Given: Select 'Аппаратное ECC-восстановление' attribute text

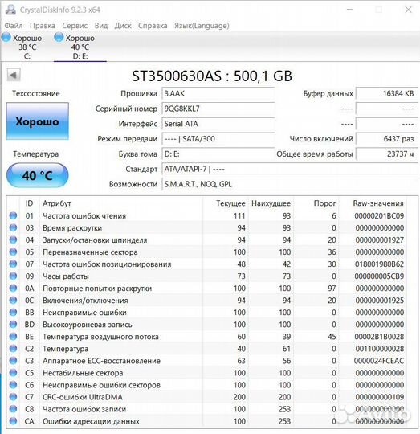Looking at the screenshot, I should (x=101, y=361).
